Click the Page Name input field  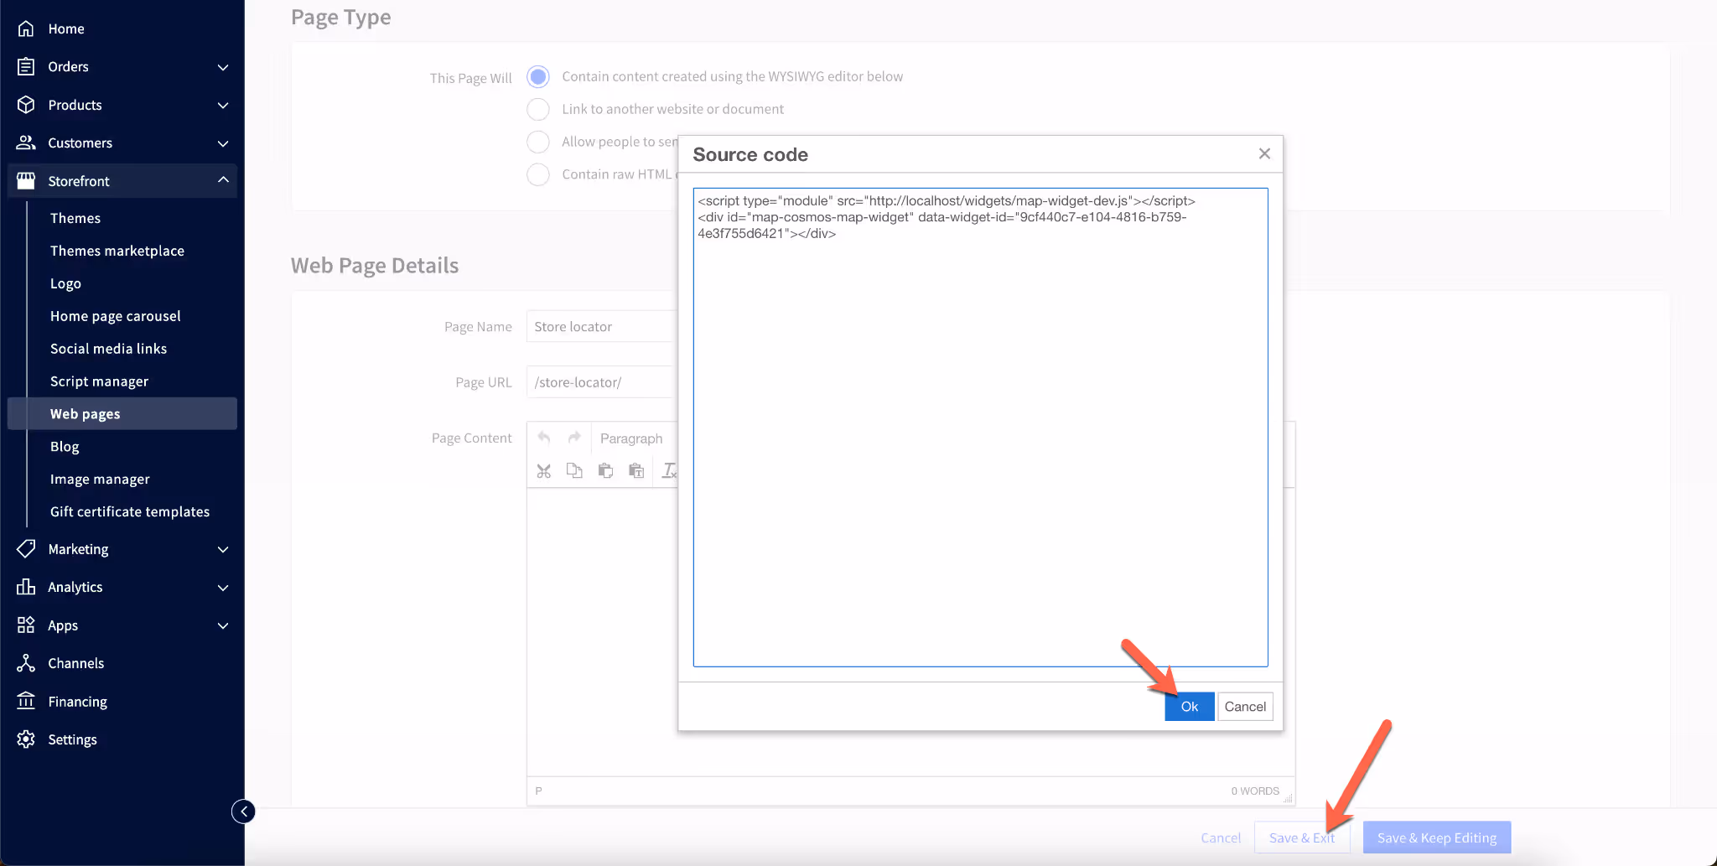[602, 326]
